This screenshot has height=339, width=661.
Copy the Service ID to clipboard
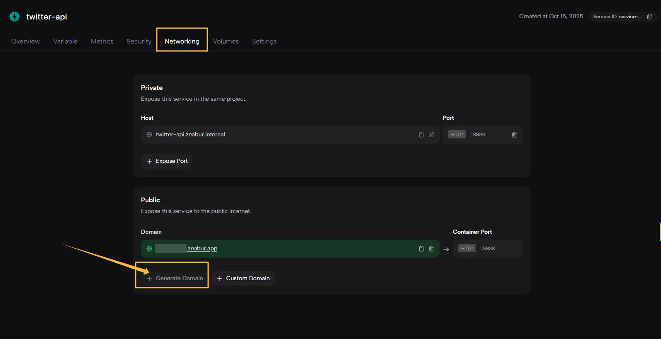[650, 17]
